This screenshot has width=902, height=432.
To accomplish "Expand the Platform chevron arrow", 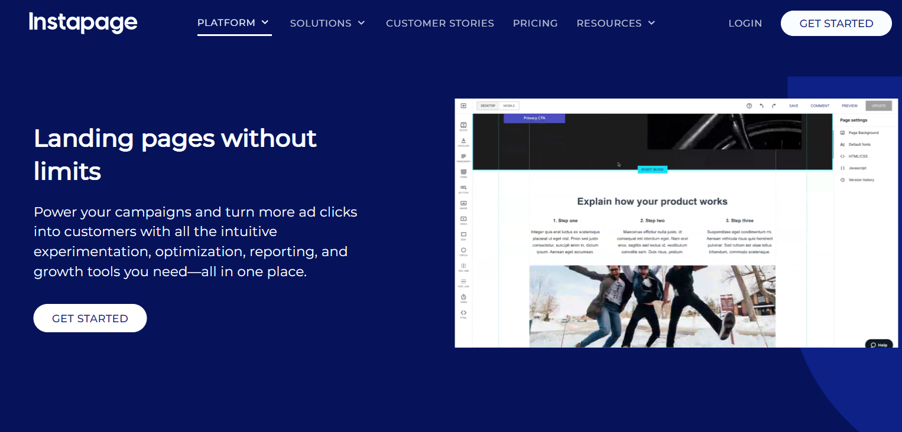I will [x=265, y=22].
